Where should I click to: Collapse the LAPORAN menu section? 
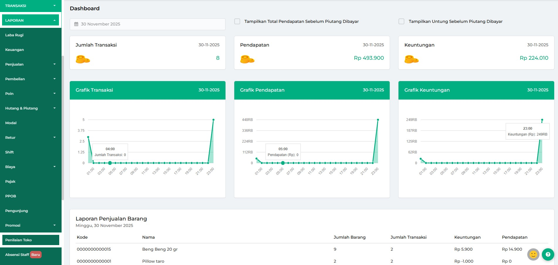tap(30, 20)
